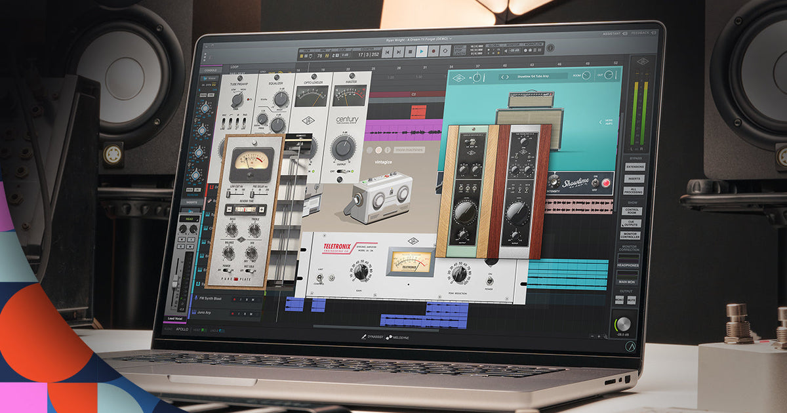This screenshot has width=787, height=413.
Task: Mute the monitor output
Action: (632, 300)
